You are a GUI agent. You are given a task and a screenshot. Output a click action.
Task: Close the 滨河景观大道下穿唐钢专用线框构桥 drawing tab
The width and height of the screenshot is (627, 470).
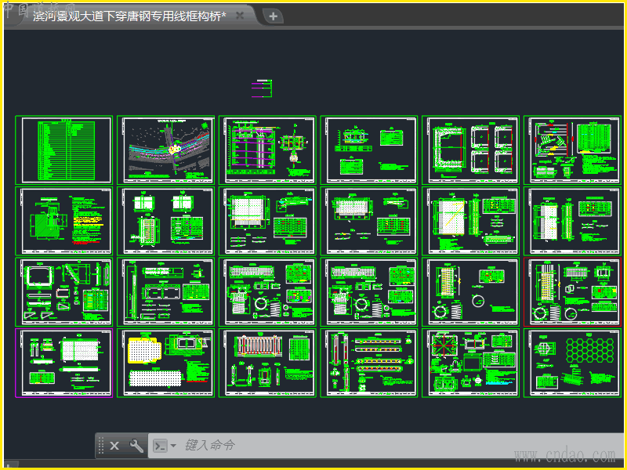point(240,16)
